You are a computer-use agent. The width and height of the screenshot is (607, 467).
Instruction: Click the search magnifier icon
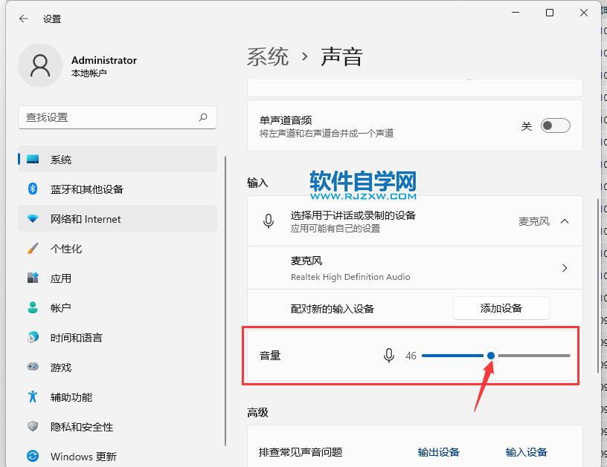[x=203, y=117]
